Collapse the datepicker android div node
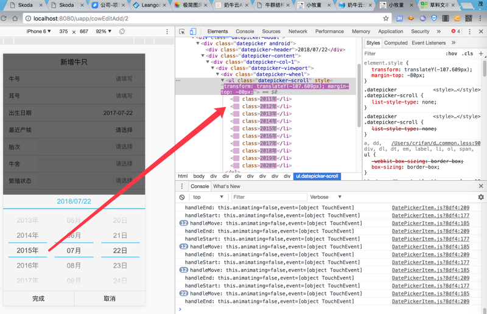The image size is (487, 314). point(198,43)
